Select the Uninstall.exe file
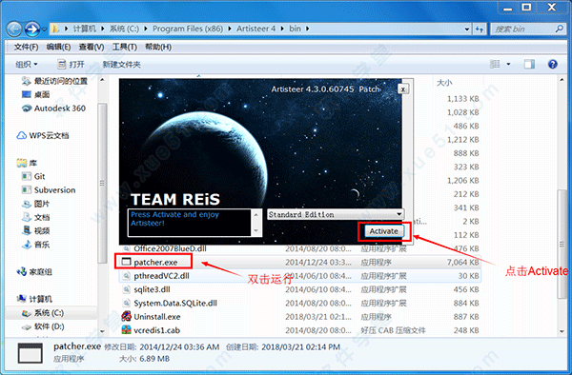572x375 pixels. click(157, 317)
